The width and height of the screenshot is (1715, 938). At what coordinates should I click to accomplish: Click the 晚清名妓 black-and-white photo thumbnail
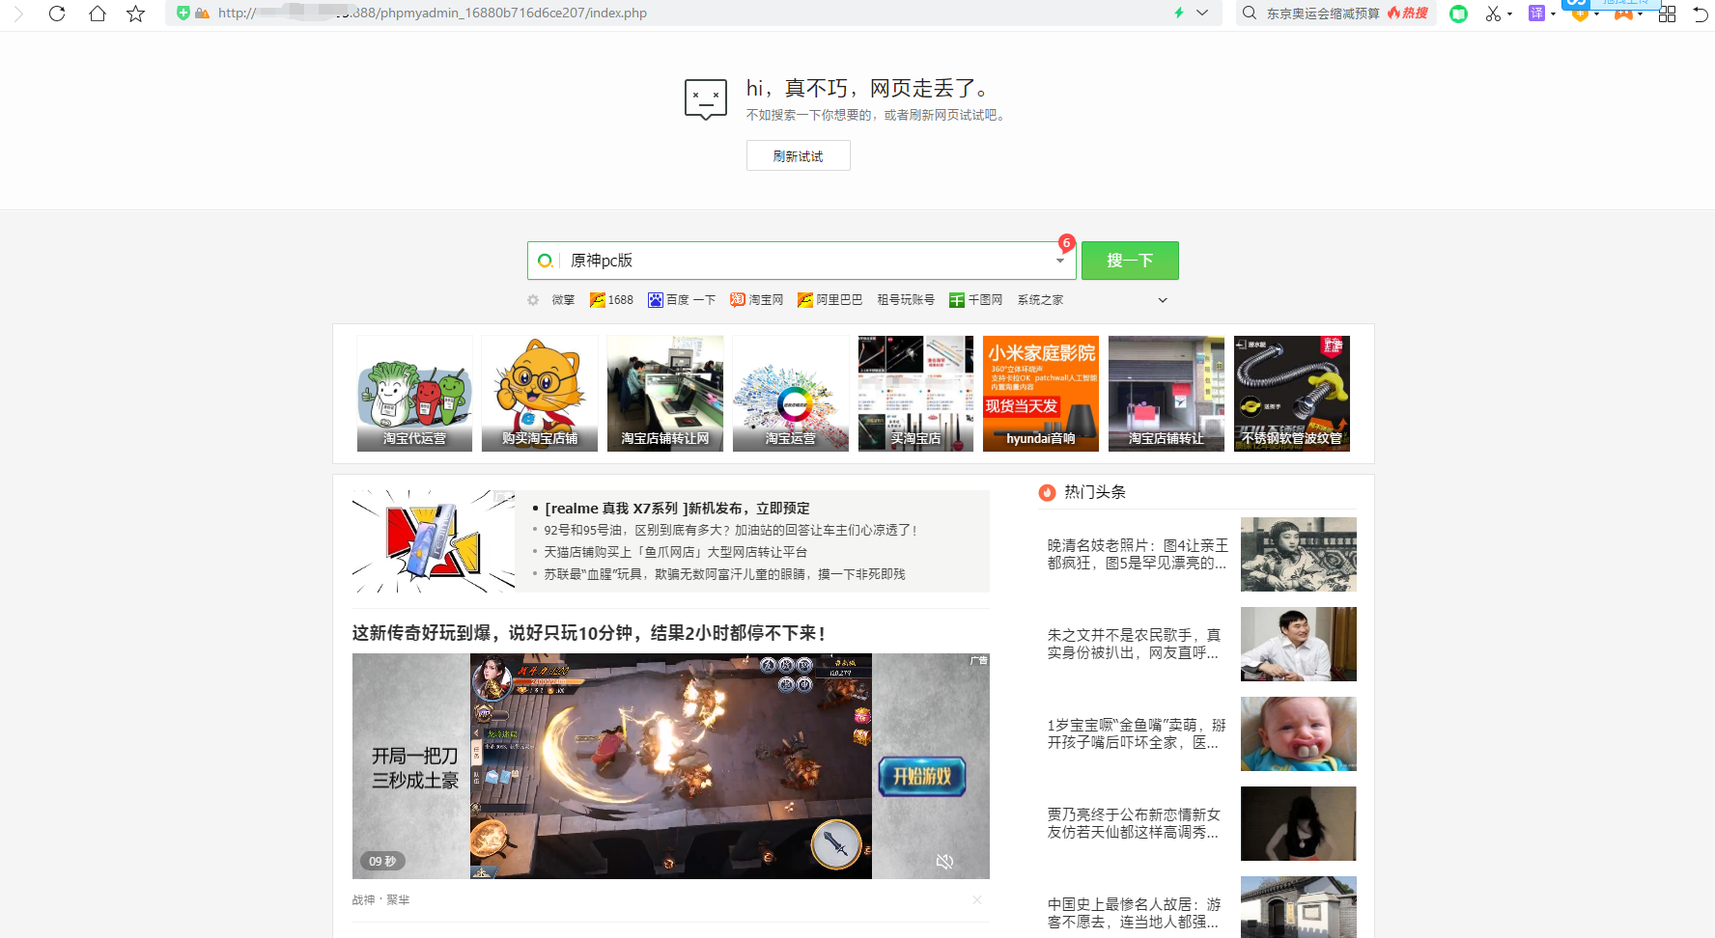[x=1299, y=554]
